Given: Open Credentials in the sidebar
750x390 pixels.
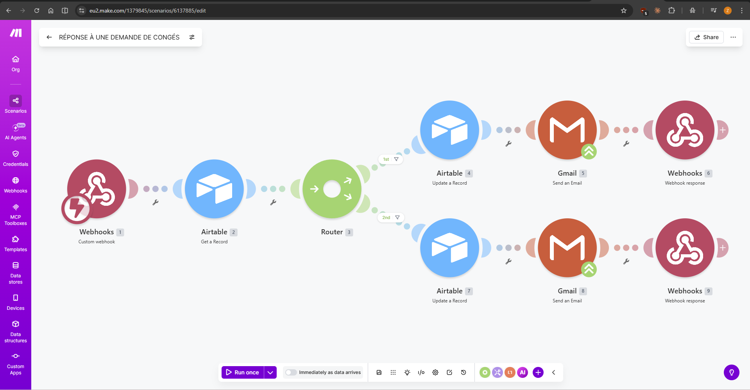Looking at the screenshot, I should 16,158.
